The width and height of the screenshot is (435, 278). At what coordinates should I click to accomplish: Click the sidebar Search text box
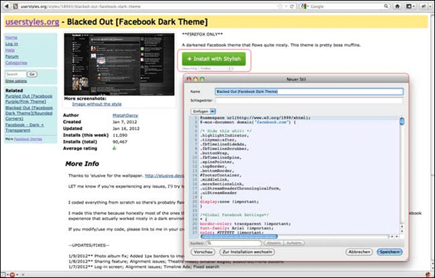(x=16, y=74)
